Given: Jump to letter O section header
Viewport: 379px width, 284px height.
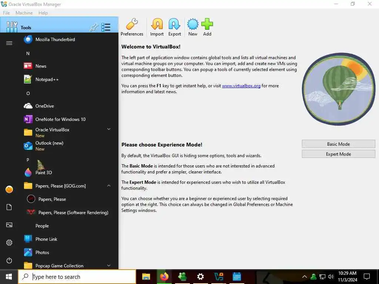Looking at the screenshot, I should [x=28, y=93].
